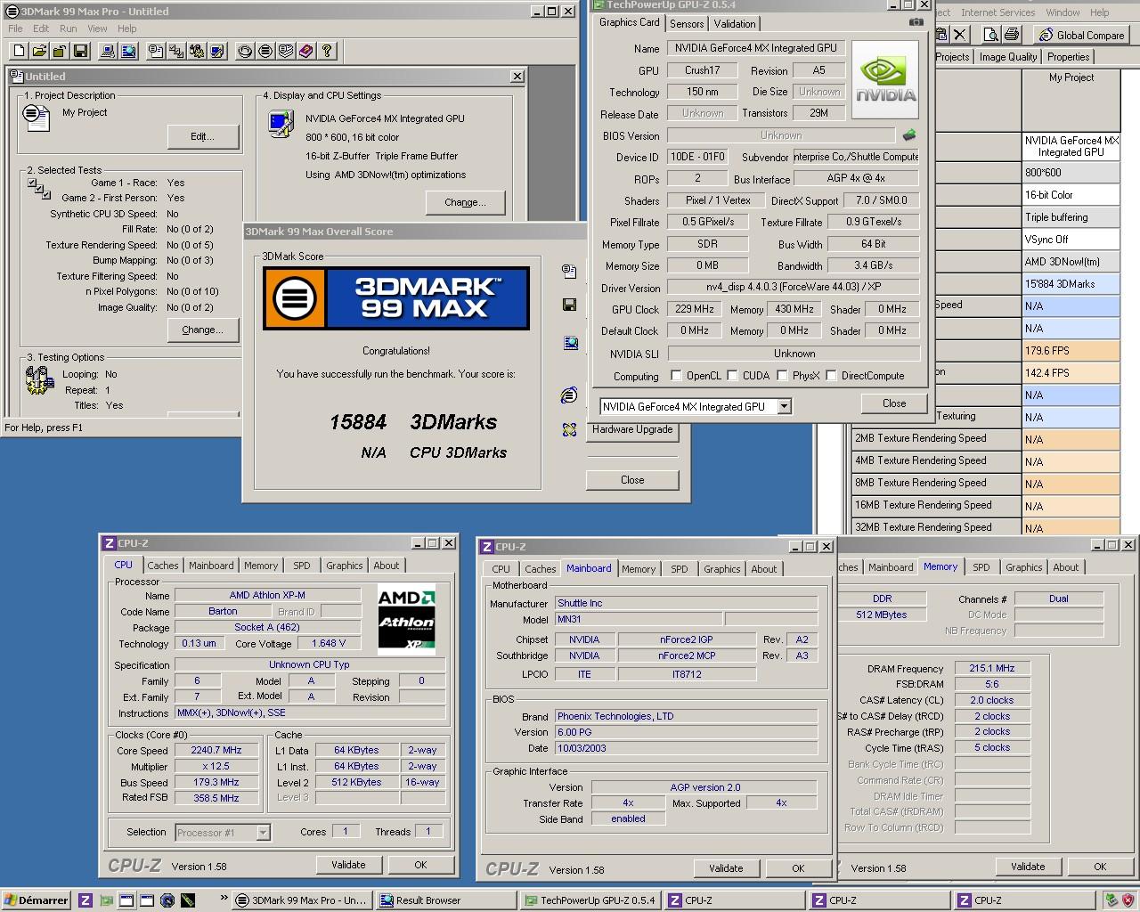The height and width of the screenshot is (912, 1140).
Task: Click the online browser icon in score dialog
Action: 570,395
